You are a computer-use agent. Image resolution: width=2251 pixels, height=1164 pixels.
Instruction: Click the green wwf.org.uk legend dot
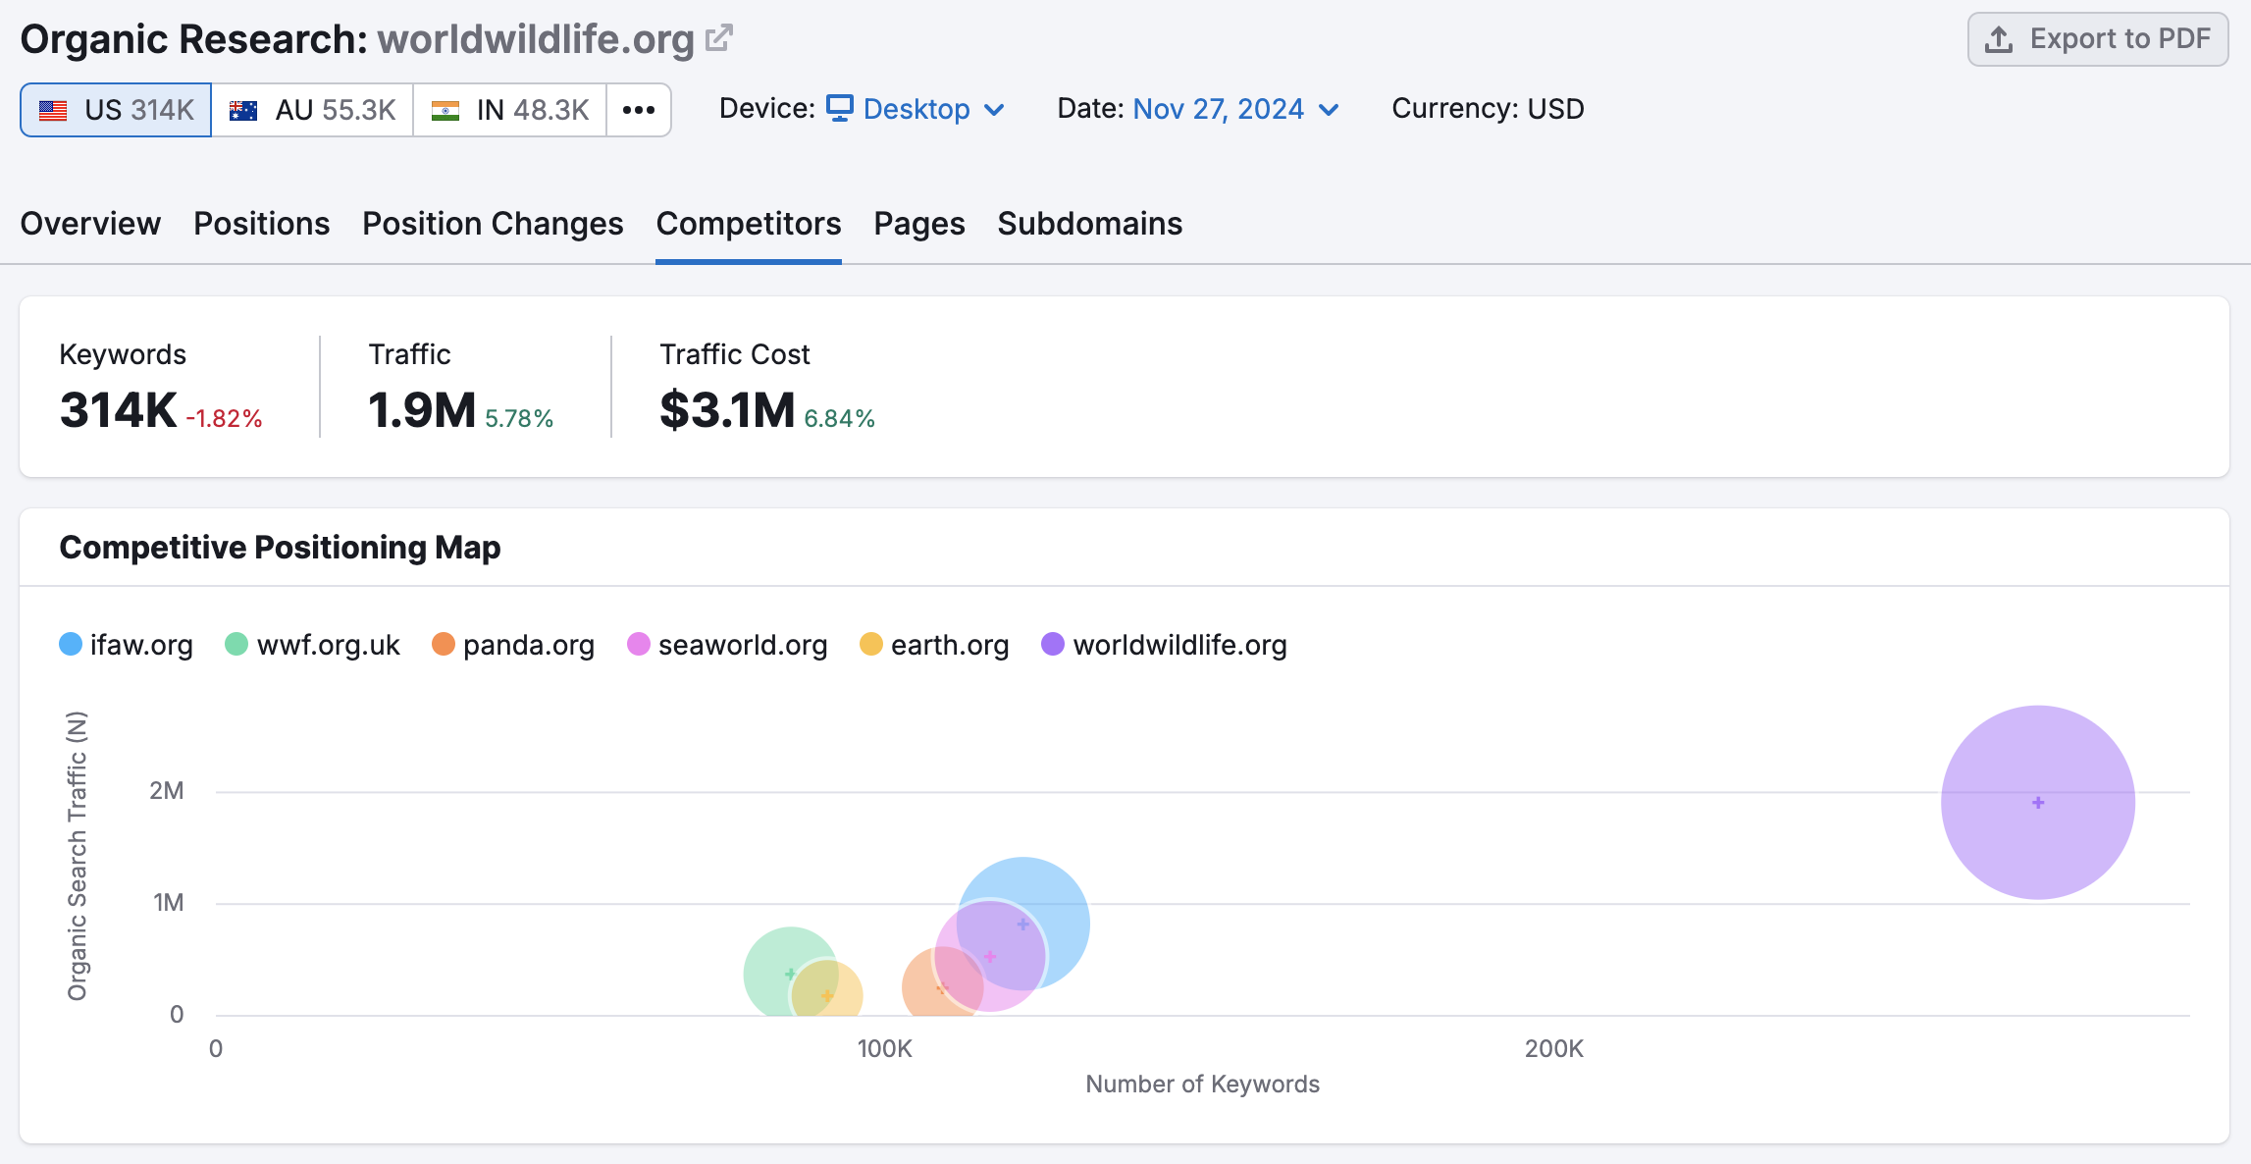point(236,644)
